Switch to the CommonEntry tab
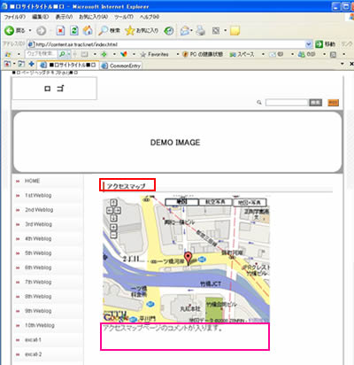Screen dimensions: 354x365 point(121,66)
